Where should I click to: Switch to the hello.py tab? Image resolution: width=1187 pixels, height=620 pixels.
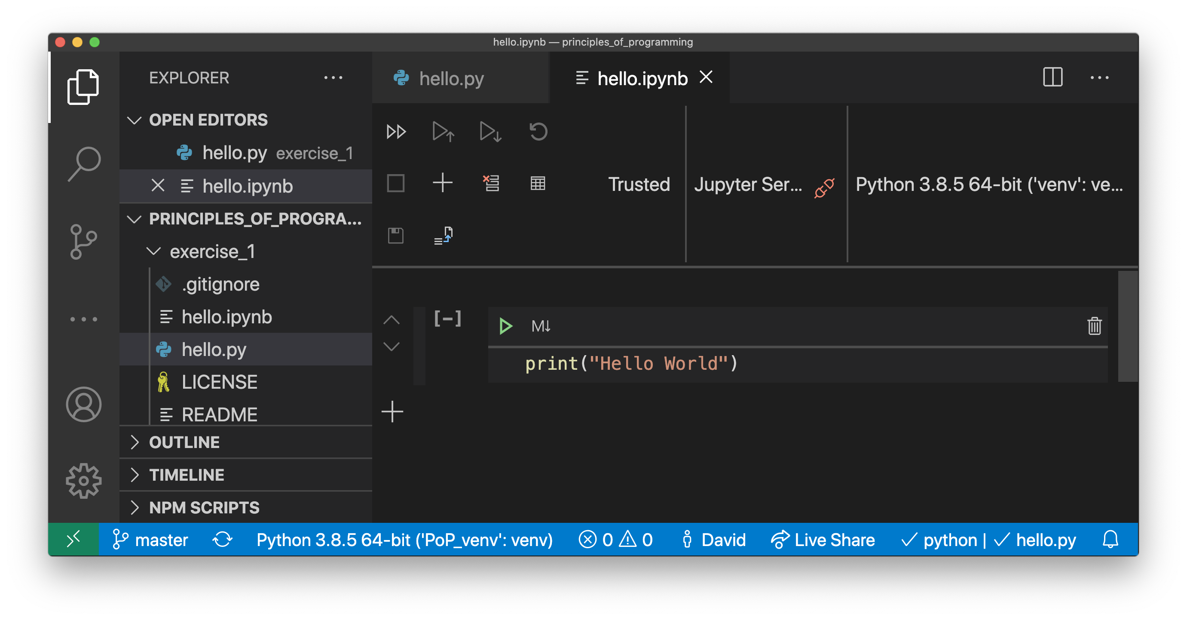pos(452,77)
